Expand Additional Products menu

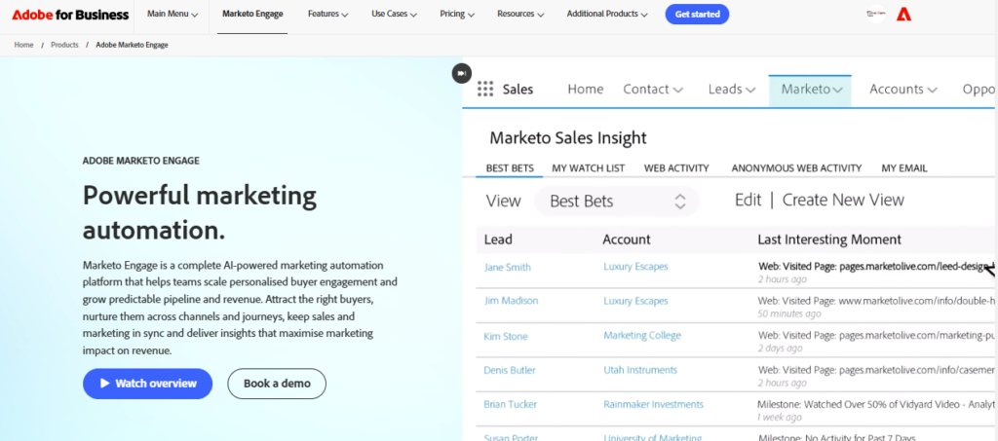click(x=607, y=14)
